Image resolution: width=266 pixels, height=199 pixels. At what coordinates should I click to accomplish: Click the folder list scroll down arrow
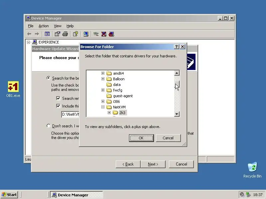[177, 114]
